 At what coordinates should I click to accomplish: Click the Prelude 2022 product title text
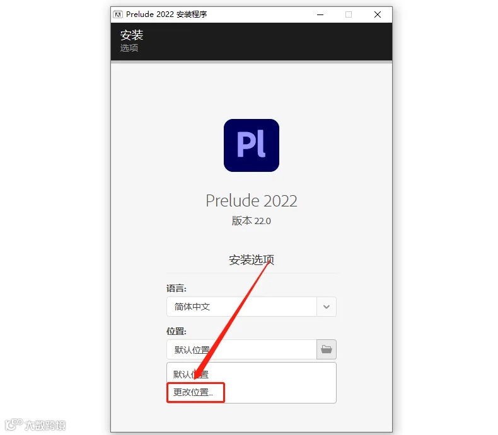click(252, 201)
